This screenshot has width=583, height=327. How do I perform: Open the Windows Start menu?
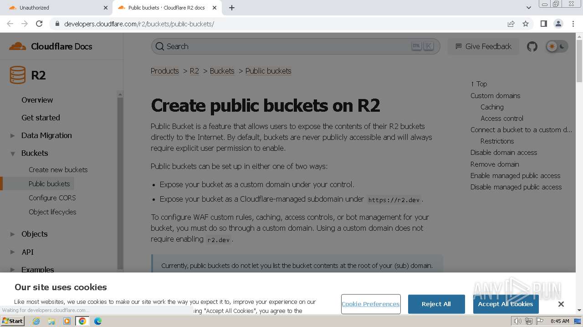click(x=13, y=321)
